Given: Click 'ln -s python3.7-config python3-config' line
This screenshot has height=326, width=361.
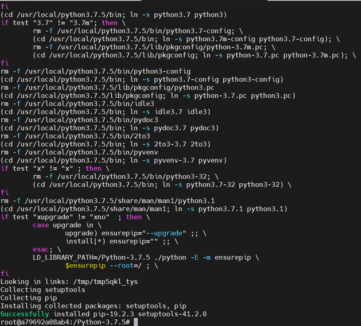Looking at the screenshot, I should click(142, 80).
